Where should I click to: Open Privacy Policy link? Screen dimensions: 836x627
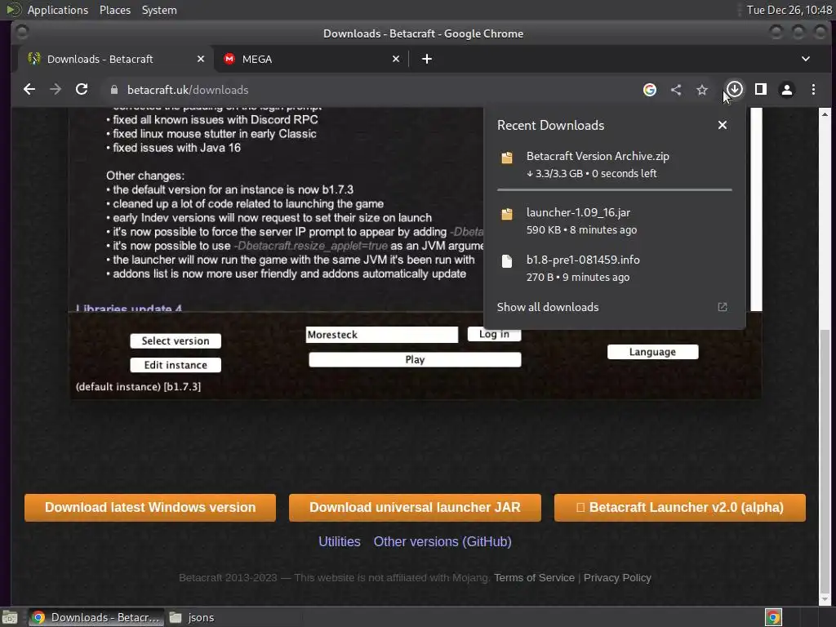point(617,578)
